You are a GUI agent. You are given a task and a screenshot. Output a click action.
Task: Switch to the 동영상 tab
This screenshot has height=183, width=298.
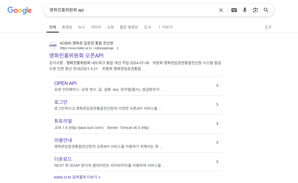67,27
